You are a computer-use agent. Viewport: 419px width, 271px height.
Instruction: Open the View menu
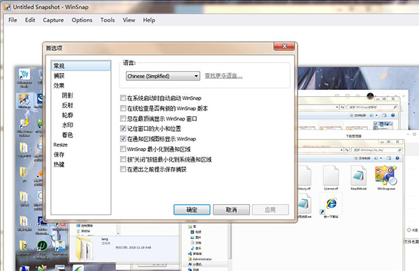coord(128,20)
